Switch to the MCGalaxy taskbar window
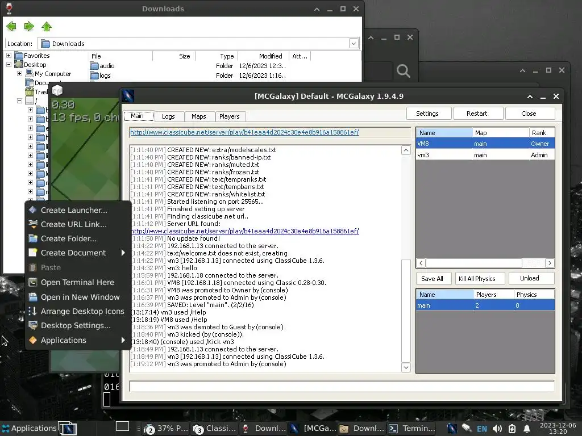The image size is (582, 436). coord(313,429)
